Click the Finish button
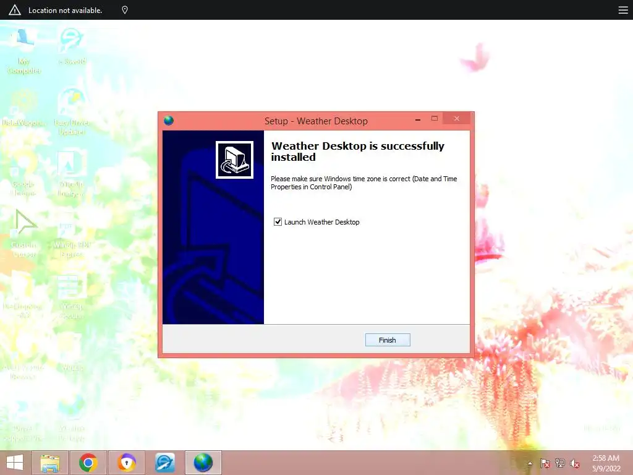The width and height of the screenshot is (633, 475). tap(388, 340)
